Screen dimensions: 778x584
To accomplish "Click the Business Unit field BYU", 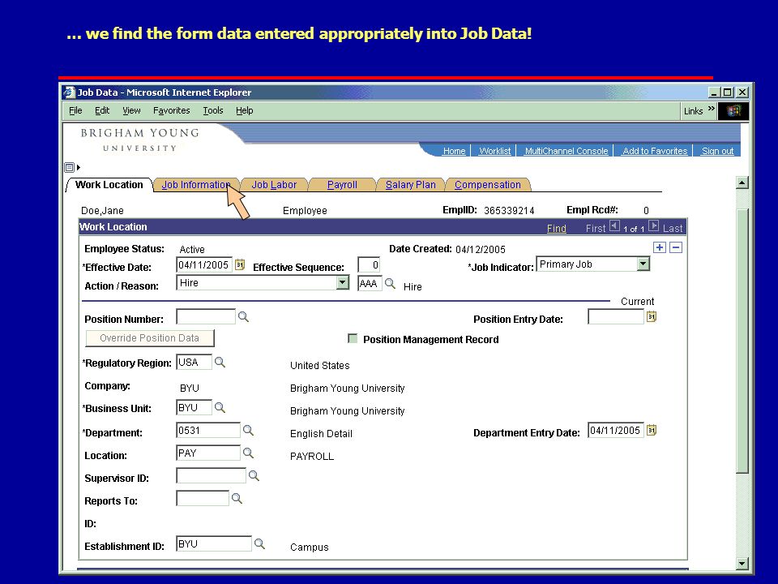I will [194, 408].
